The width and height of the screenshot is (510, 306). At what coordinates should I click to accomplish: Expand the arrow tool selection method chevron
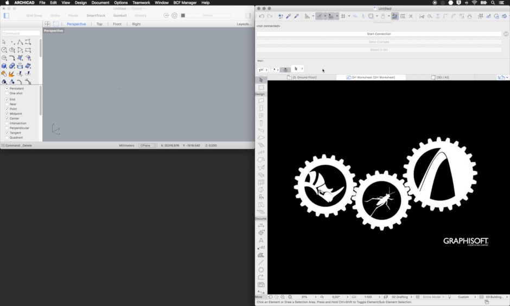[302, 69]
